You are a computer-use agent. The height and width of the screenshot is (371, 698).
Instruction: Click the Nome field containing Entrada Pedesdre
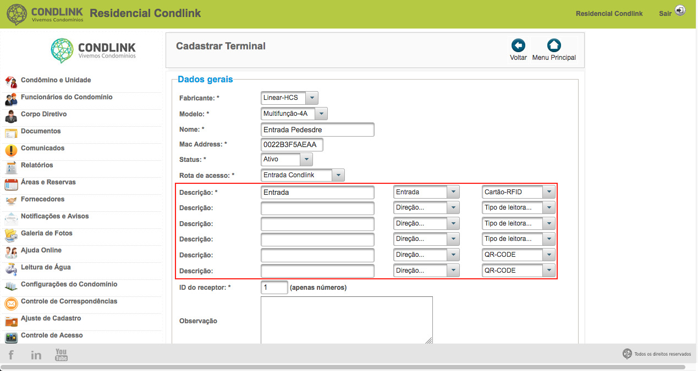coord(317,130)
